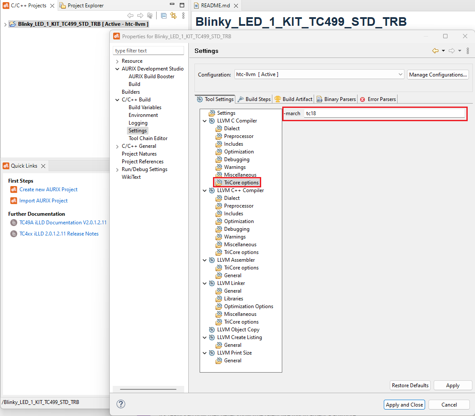Collapse the LLVM C Compiler node
The height and width of the screenshot is (416, 475).
204,121
